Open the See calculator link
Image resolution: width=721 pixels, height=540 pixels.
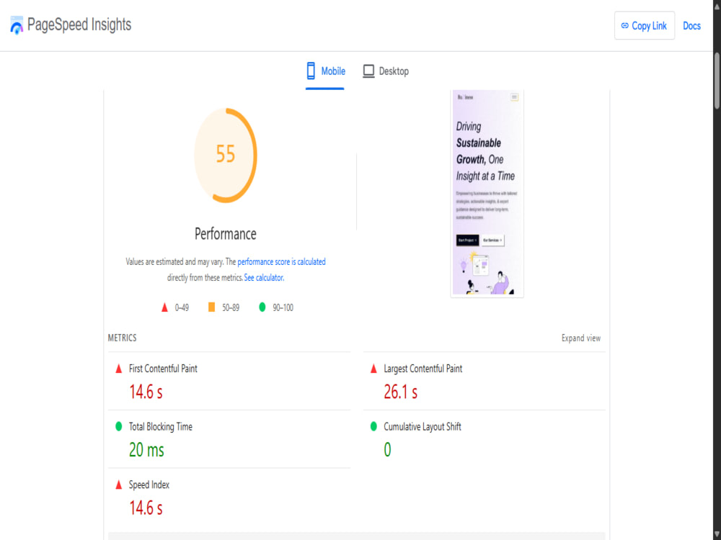[x=264, y=278]
